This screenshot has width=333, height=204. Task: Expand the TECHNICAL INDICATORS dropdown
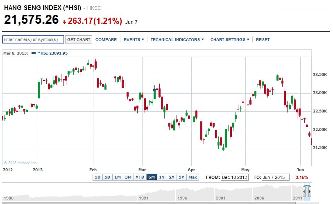tap(177, 39)
